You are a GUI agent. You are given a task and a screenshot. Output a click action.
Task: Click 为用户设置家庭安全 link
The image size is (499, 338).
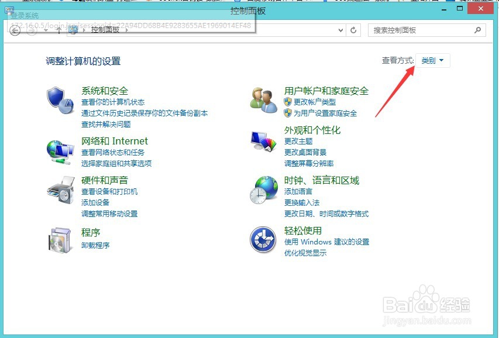pyautogui.click(x=325, y=113)
